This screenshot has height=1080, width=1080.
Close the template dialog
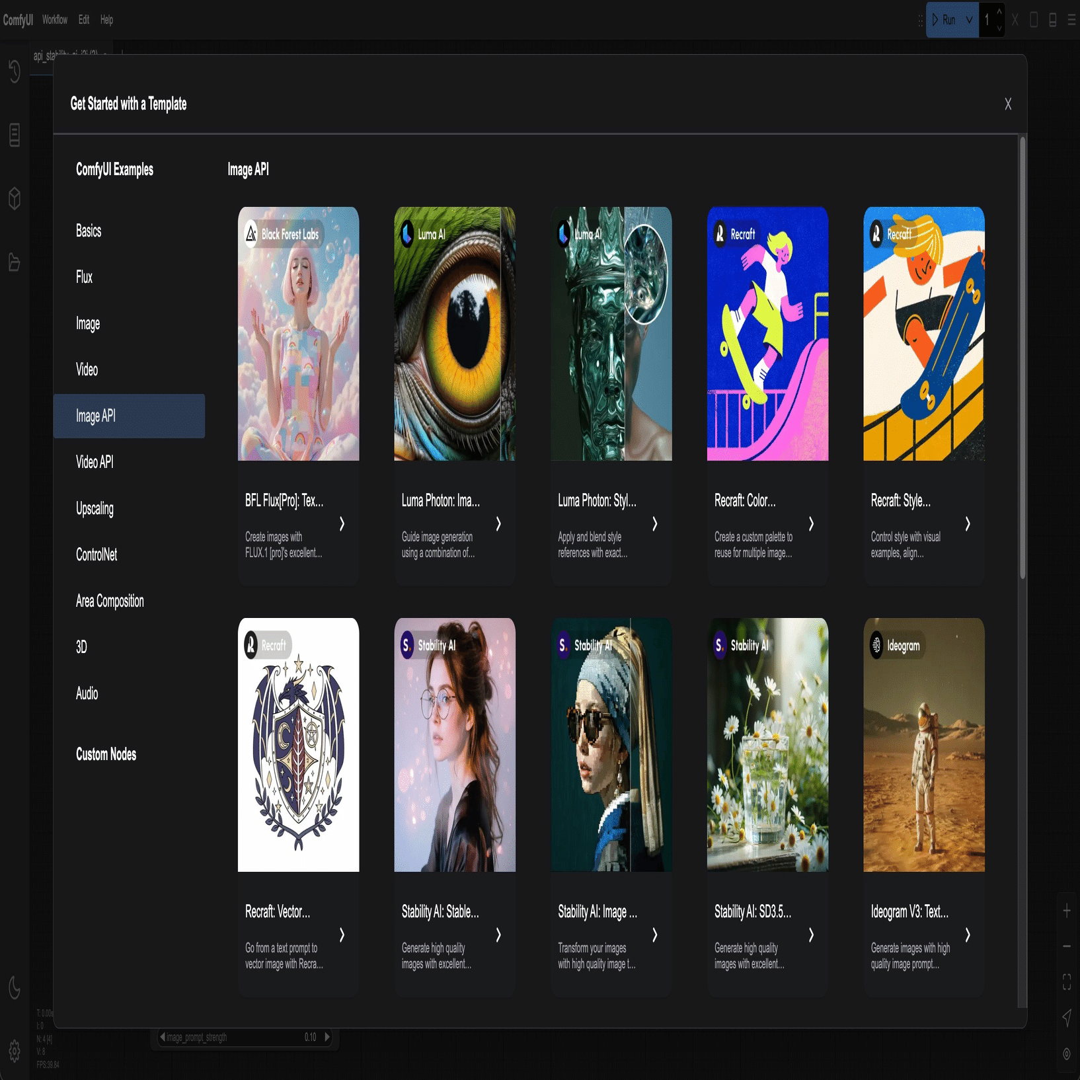(x=1008, y=104)
